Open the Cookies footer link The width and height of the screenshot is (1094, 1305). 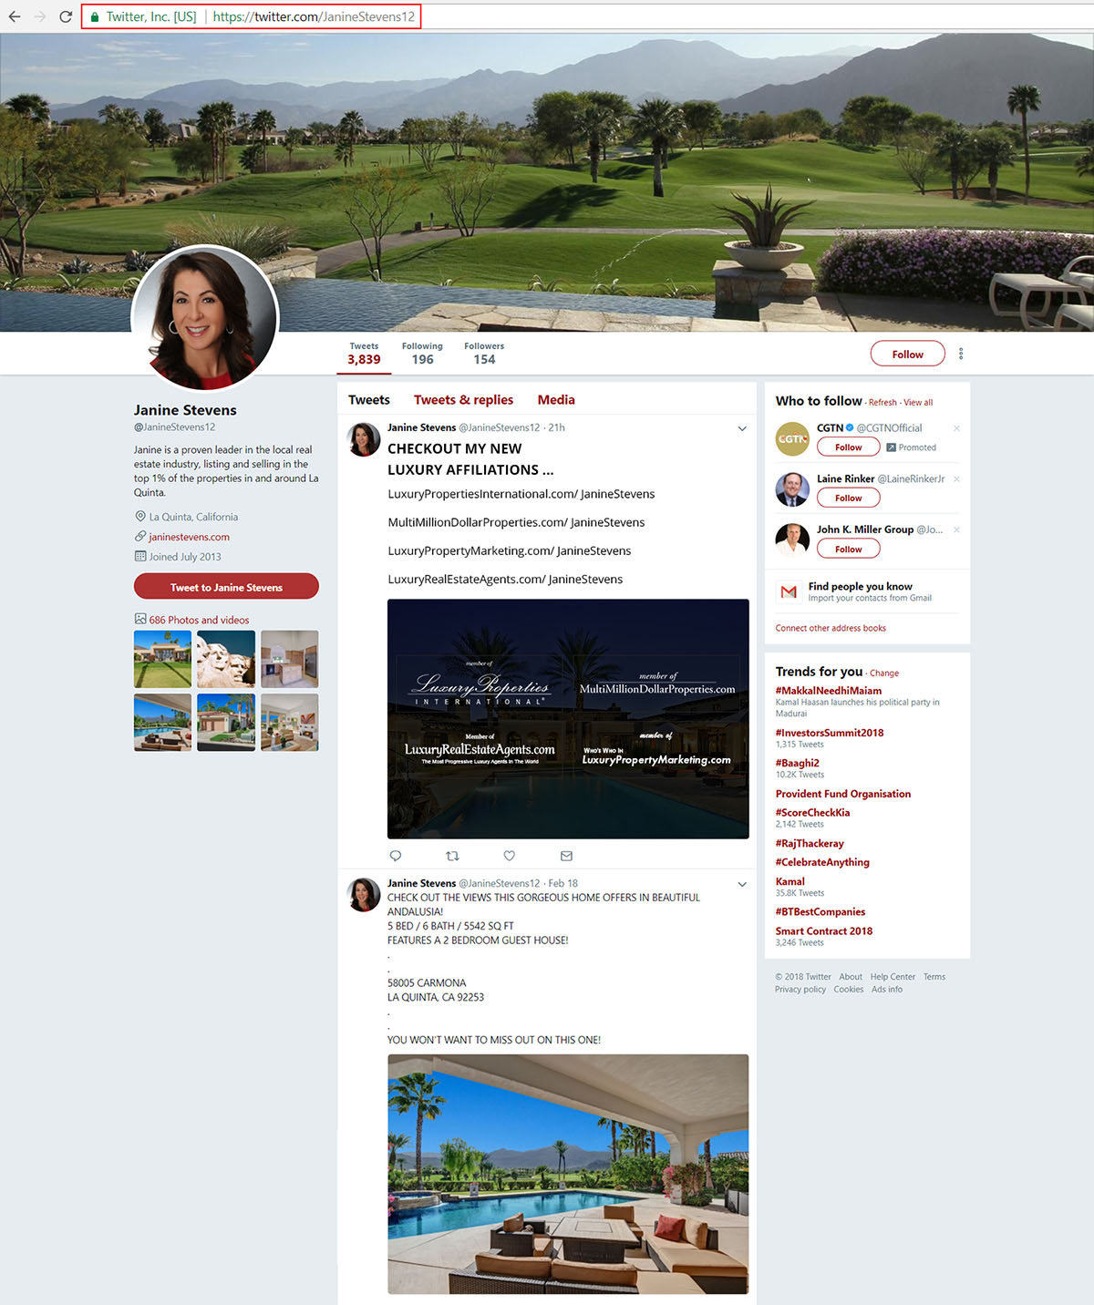pyautogui.click(x=849, y=990)
